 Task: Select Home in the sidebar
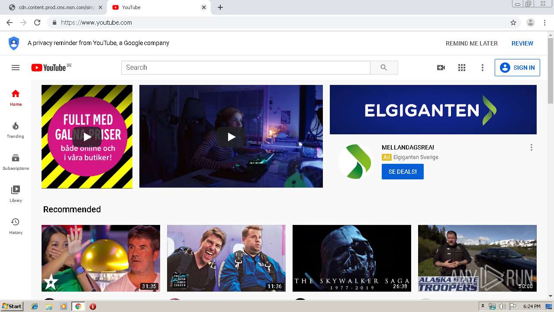pos(16,98)
